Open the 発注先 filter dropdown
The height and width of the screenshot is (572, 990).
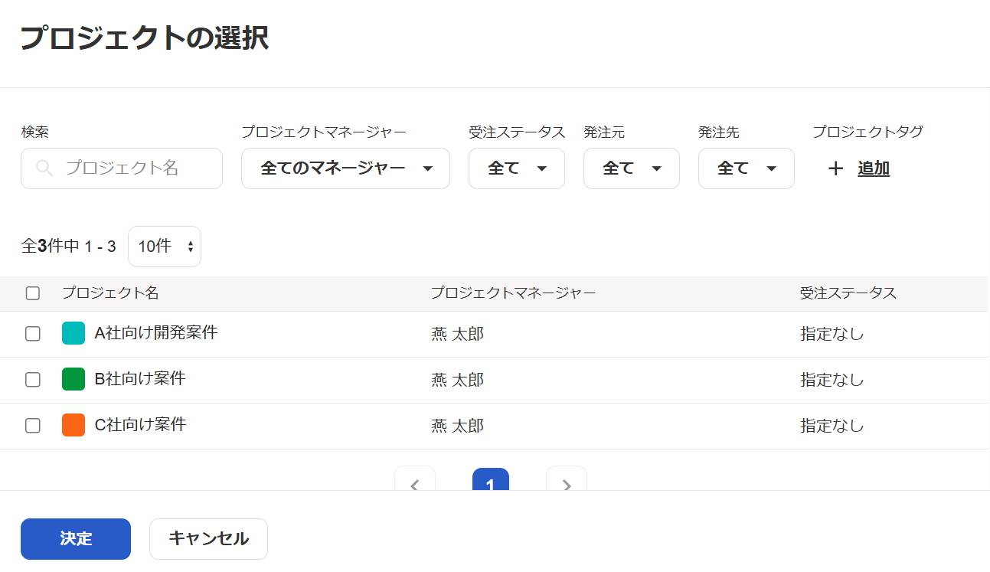tap(747, 168)
